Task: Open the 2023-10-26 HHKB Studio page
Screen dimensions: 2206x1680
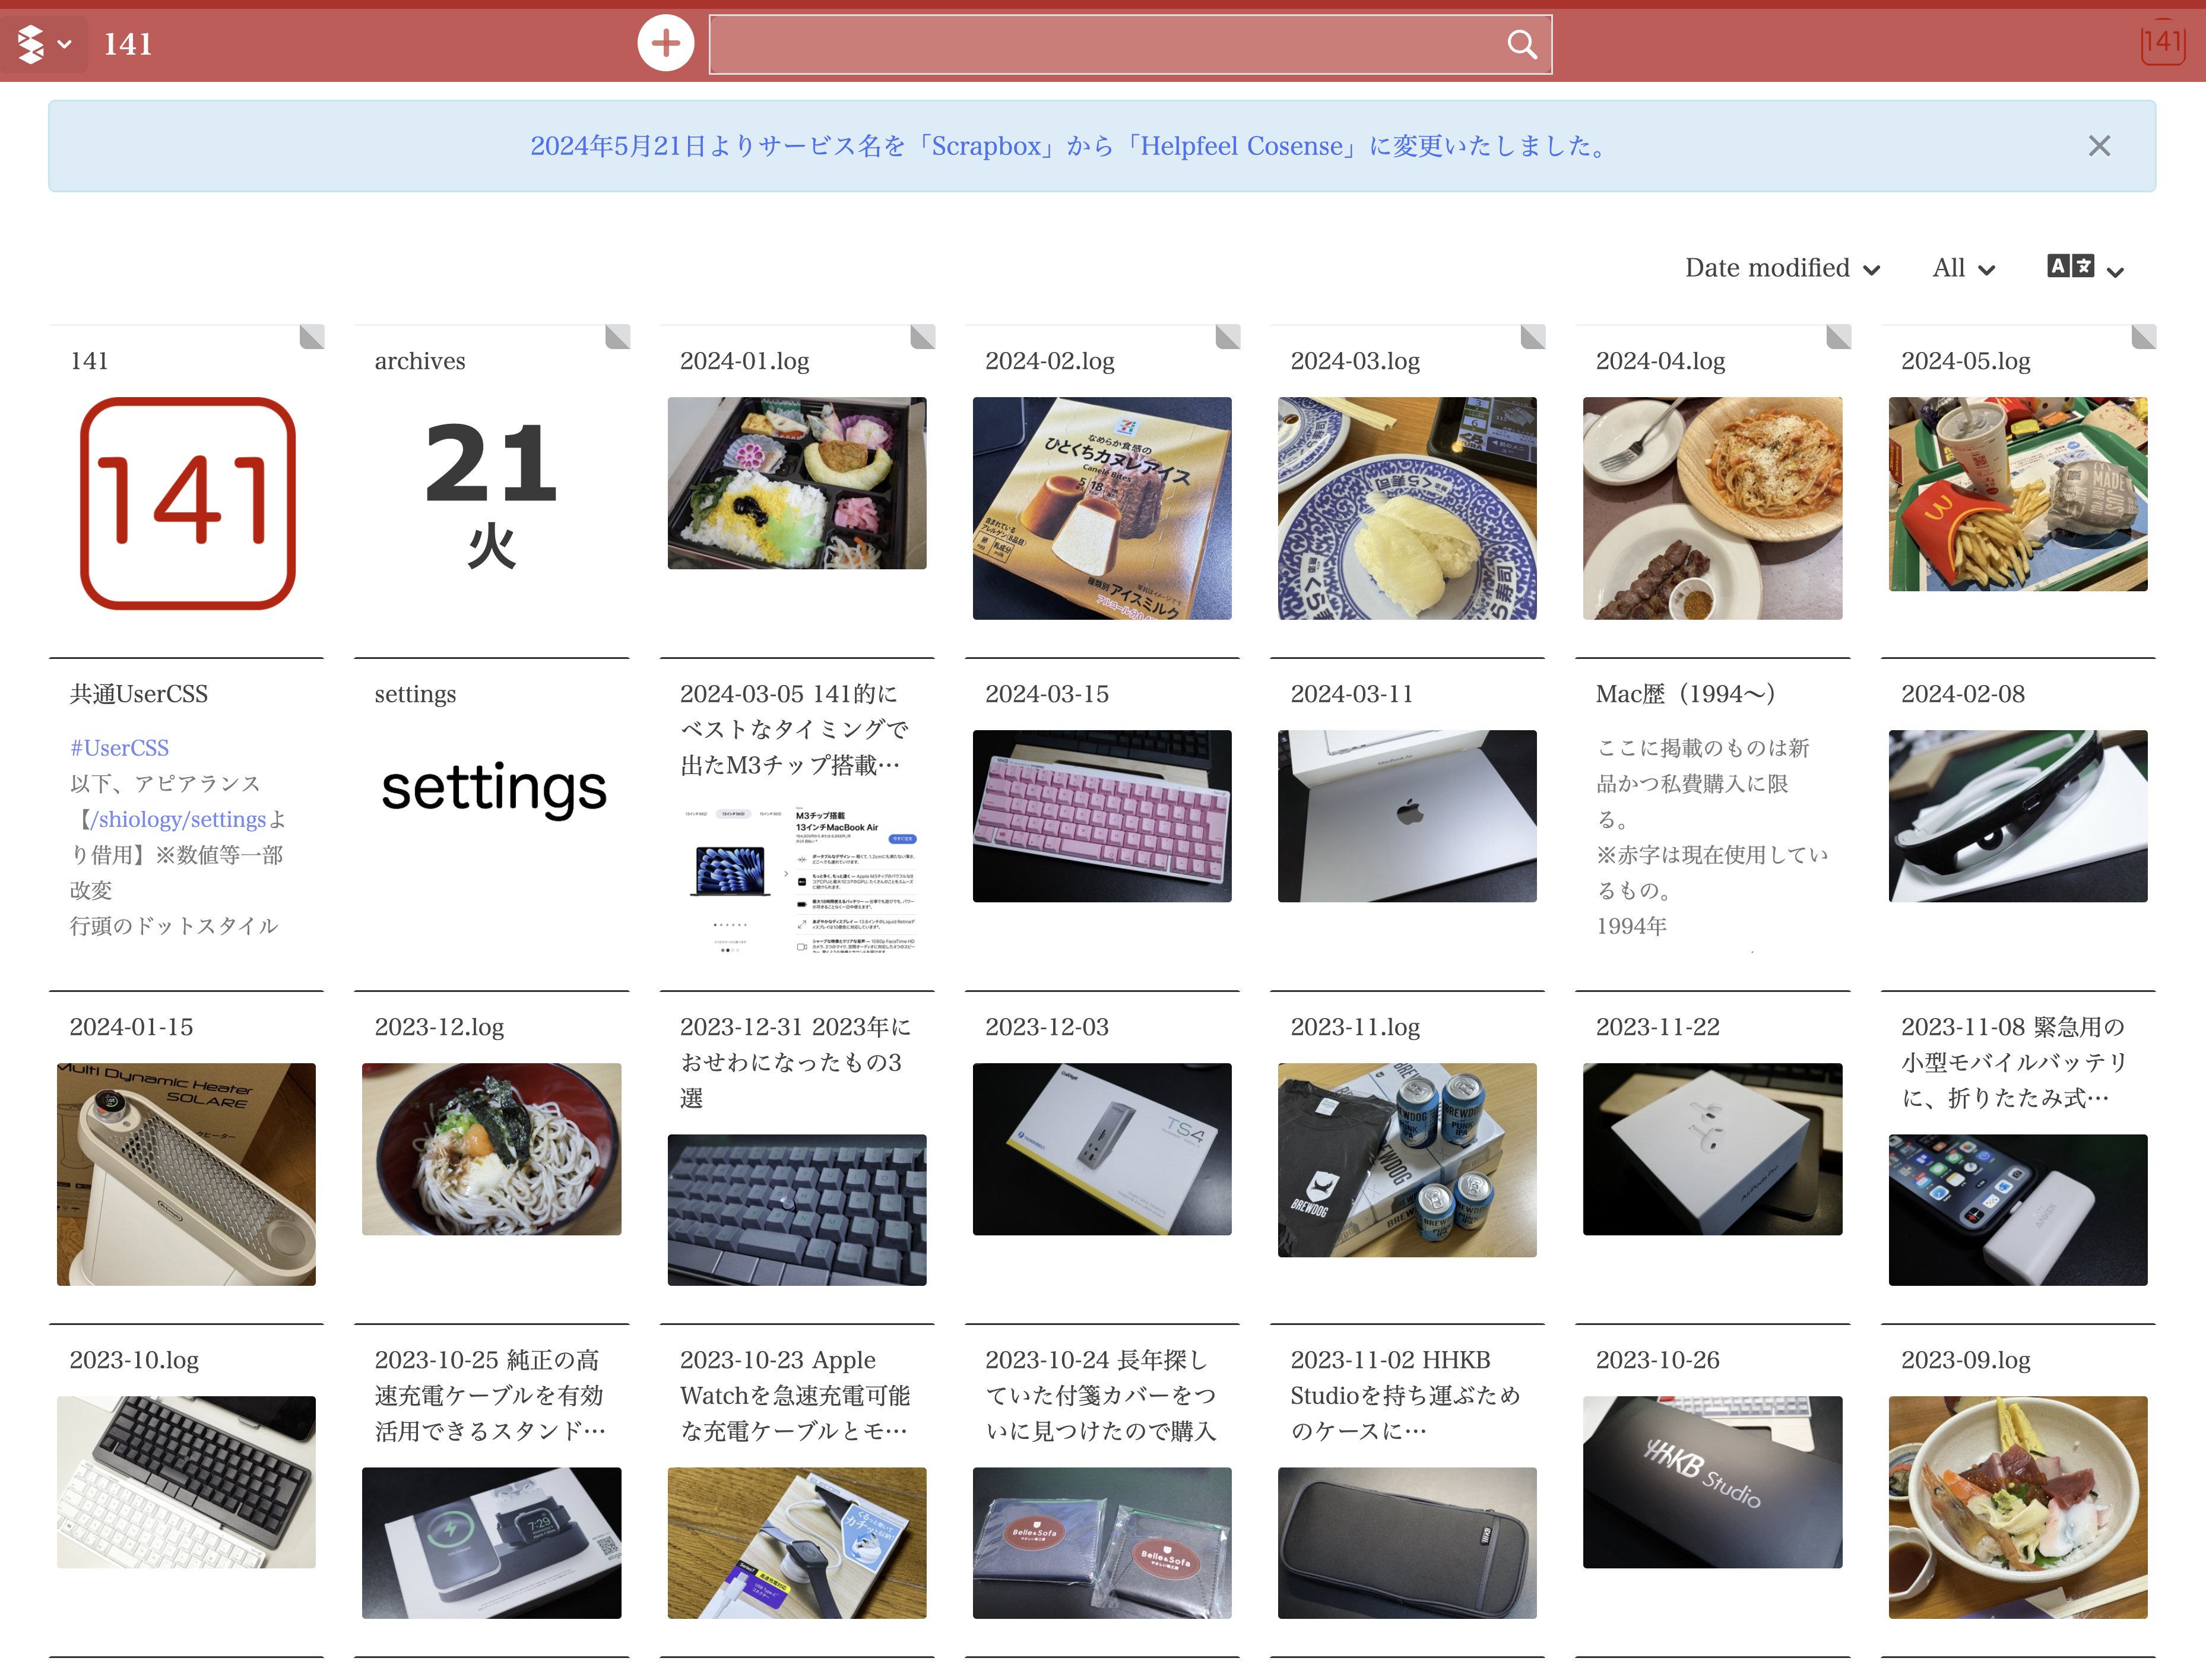Action: click(x=1711, y=1480)
